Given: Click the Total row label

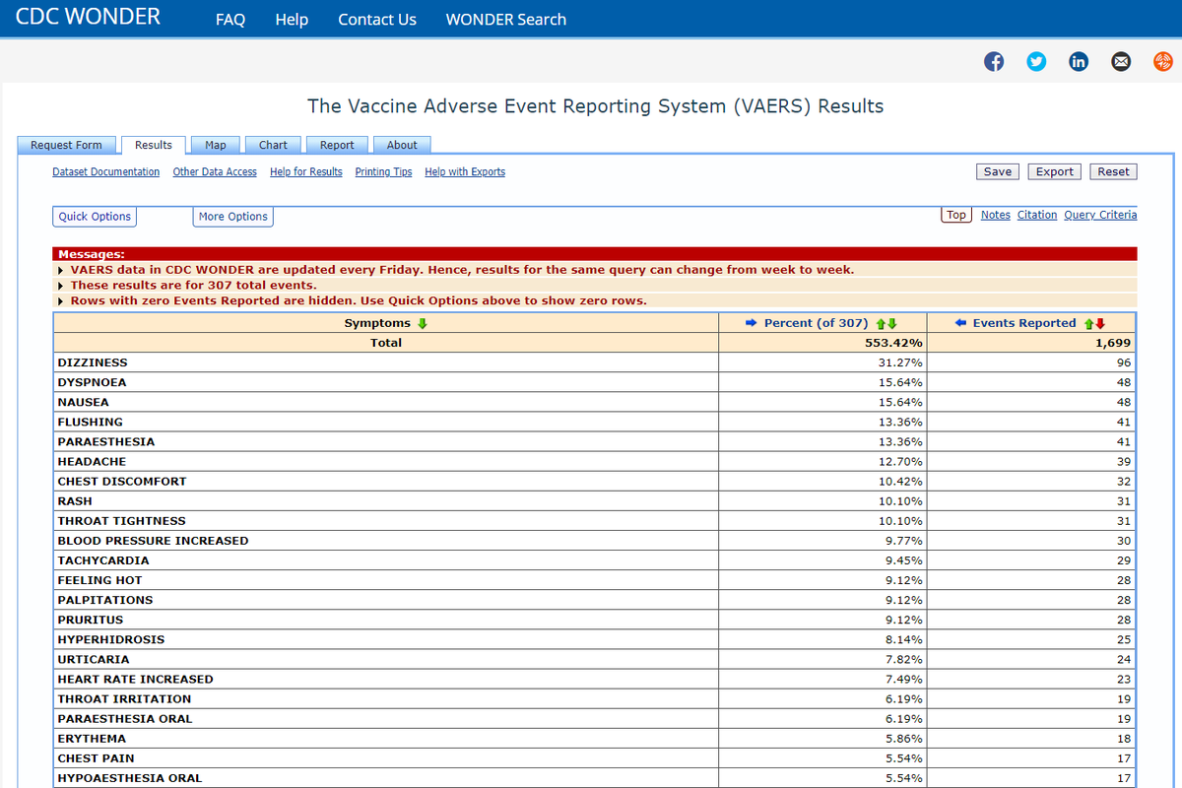Looking at the screenshot, I should 386,343.
